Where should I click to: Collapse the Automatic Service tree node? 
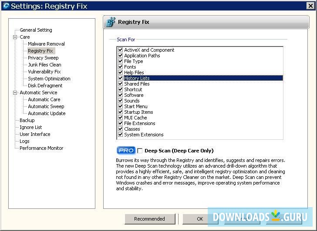[x=15, y=92]
